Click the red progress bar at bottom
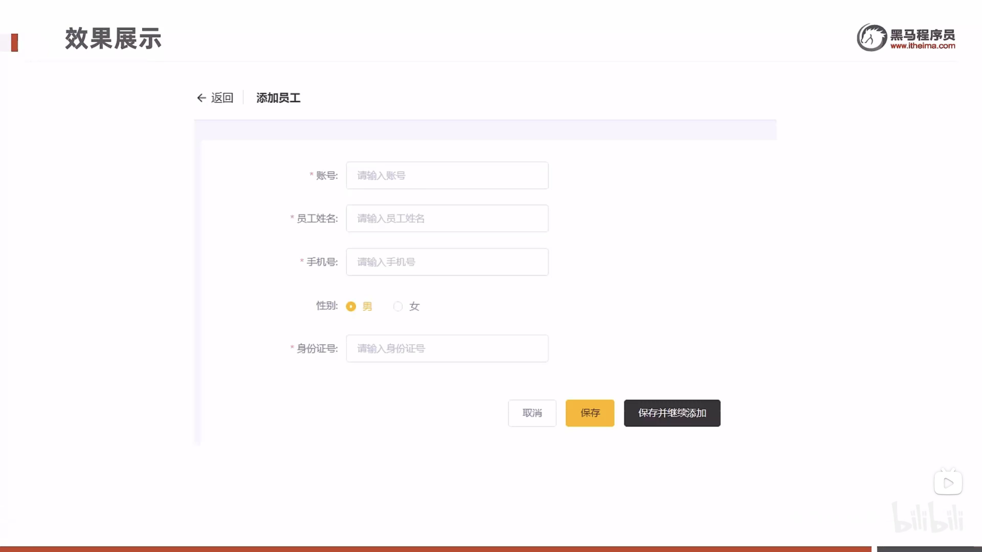This screenshot has height=552, width=982. 434,549
